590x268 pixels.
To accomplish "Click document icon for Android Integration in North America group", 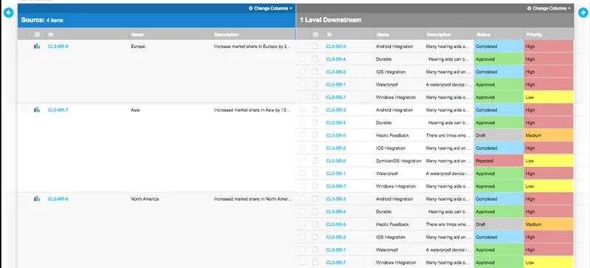I will click(315, 199).
